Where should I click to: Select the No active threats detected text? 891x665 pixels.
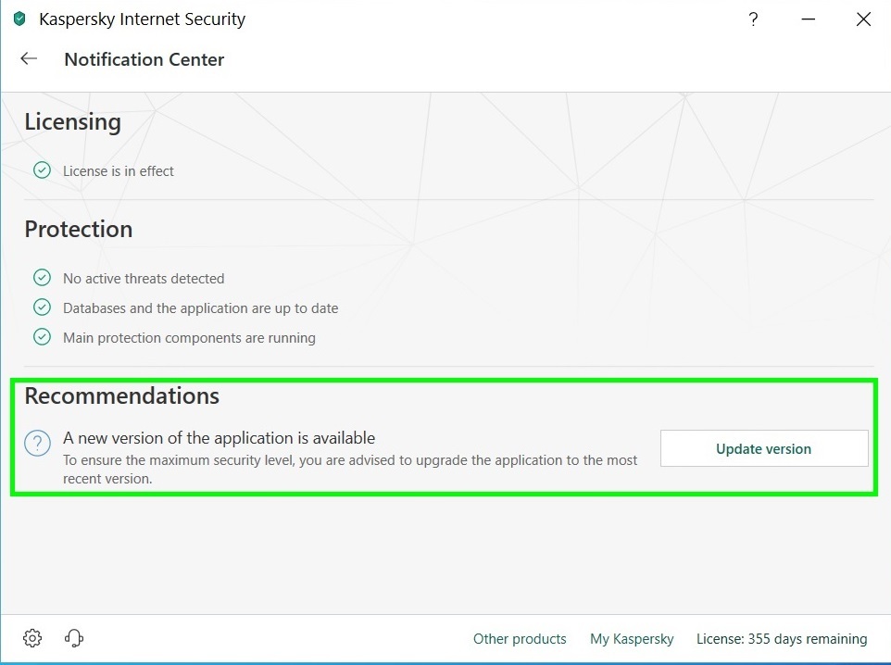pyautogui.click(x=144, y=278)
